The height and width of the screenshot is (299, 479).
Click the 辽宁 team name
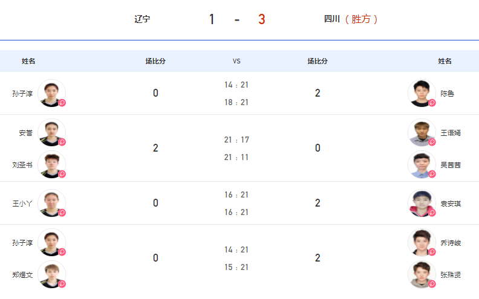[x=142, y=19]
